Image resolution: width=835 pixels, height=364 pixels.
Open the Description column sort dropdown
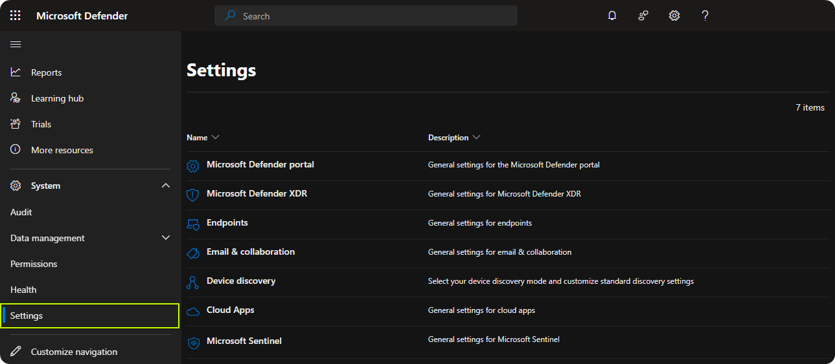pos(477,138)
